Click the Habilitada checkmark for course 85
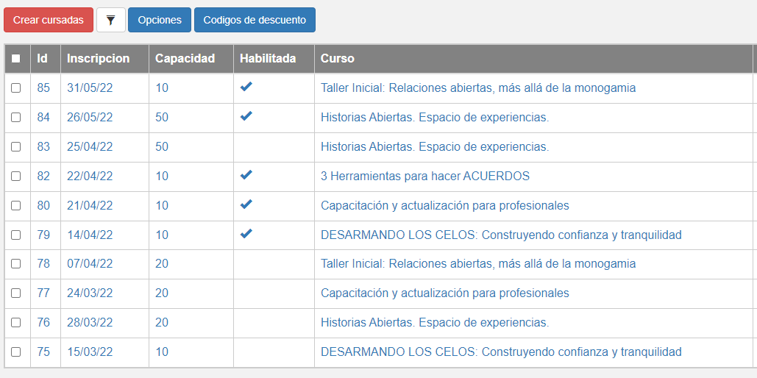This screenshot has height=378, width=757. pyautogui.click(x=246, y=87)
